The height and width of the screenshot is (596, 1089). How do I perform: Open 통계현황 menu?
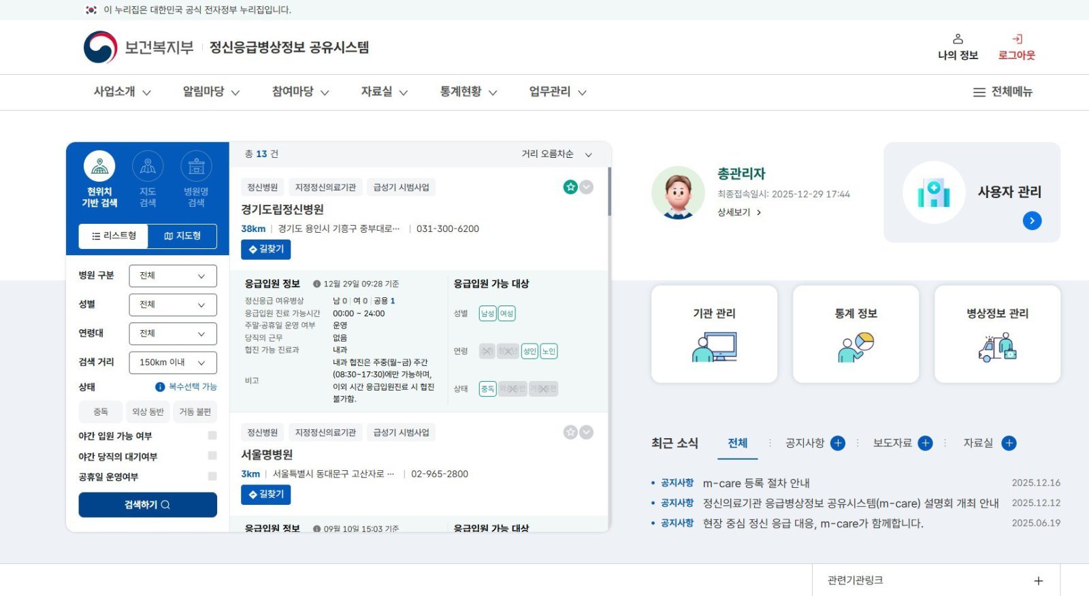tap(468, 92)
